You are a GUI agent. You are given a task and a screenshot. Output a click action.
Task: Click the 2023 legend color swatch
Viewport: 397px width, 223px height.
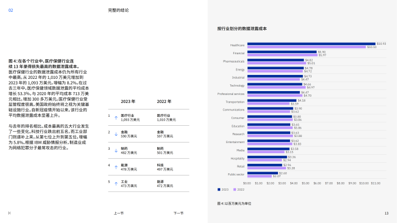coord(219,189)
